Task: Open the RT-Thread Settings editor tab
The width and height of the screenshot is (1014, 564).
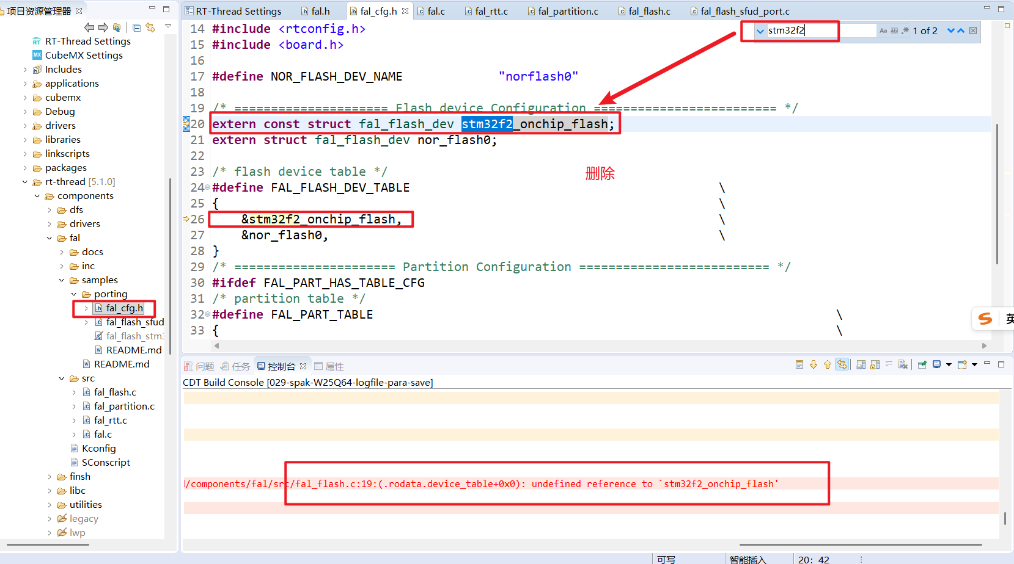Action: 233,11
